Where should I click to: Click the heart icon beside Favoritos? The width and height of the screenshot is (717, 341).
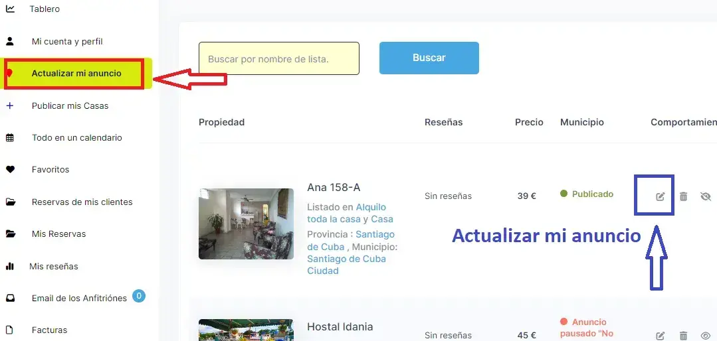point(10,169)
